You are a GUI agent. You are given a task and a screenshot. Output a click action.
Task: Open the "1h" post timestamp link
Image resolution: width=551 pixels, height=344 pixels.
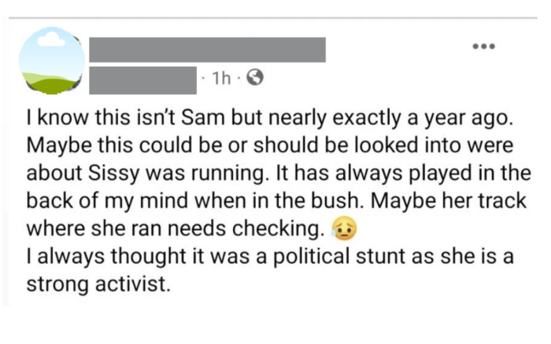[x=223, y=78]
